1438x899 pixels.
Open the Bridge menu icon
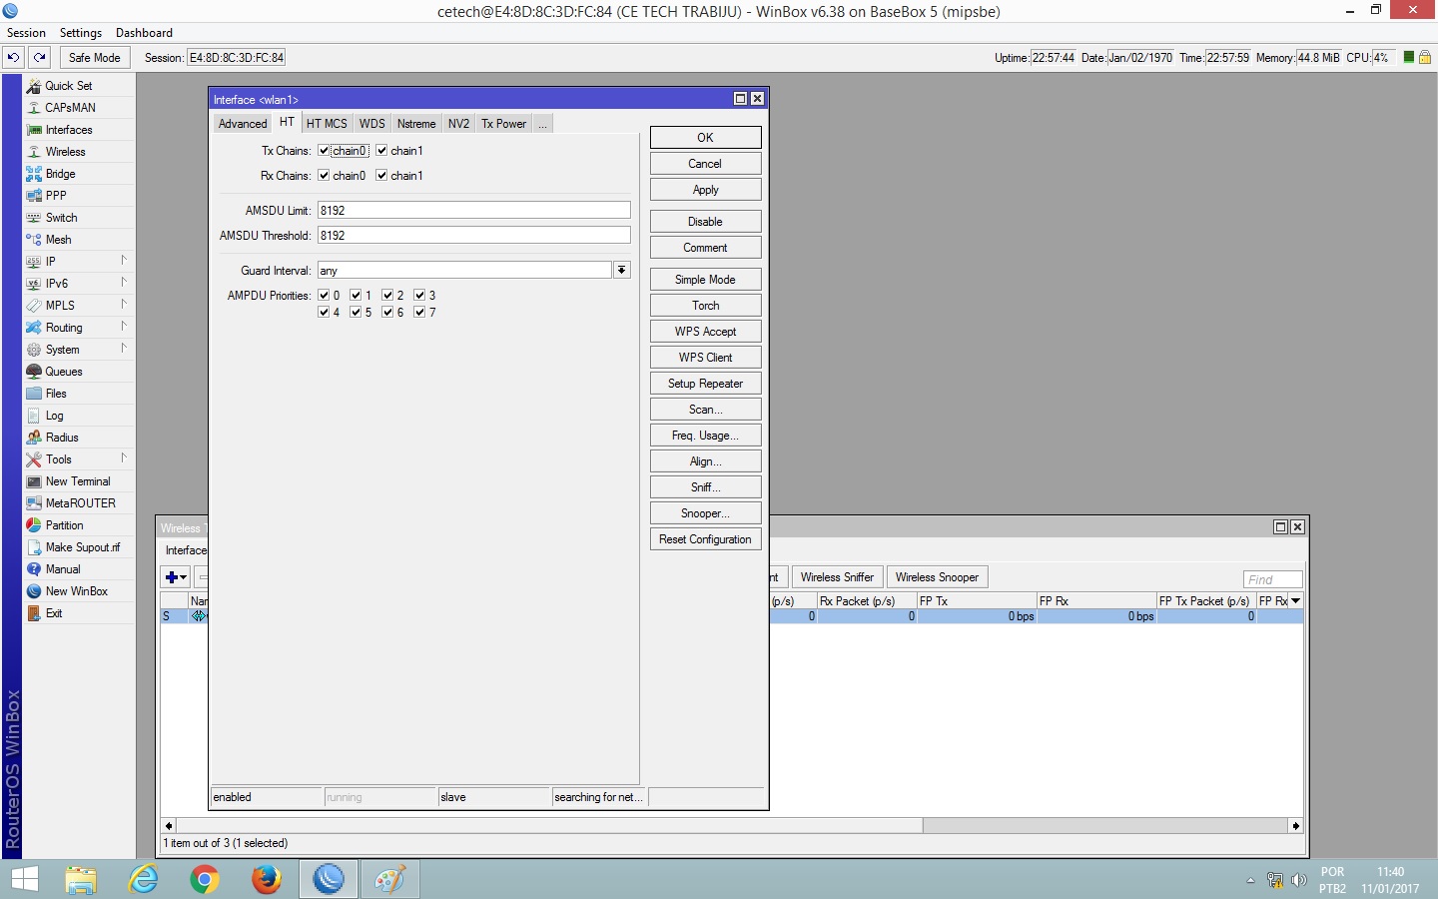tap(34, 174)
